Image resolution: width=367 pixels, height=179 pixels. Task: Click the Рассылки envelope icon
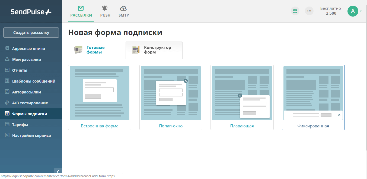(x=81, y=8)
